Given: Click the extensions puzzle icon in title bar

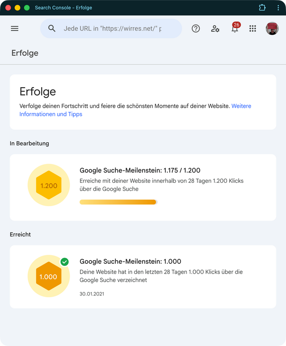Looking at the screenshot, I should click(x=262, y=8).
